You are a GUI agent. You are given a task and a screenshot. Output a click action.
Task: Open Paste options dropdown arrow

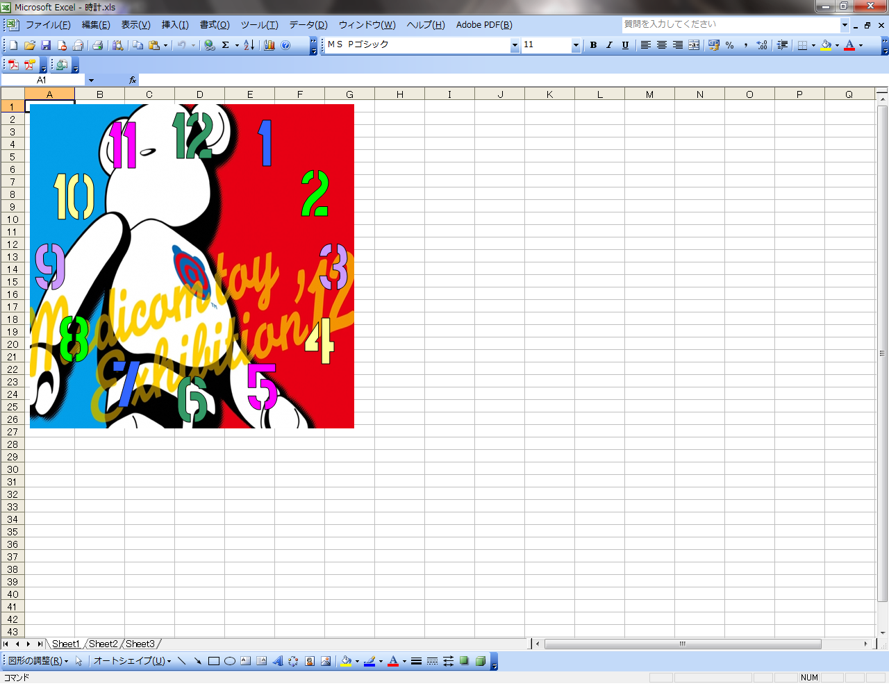[165, 45]
